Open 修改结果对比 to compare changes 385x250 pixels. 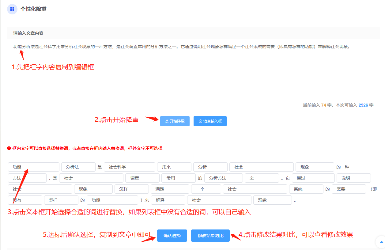210,236
